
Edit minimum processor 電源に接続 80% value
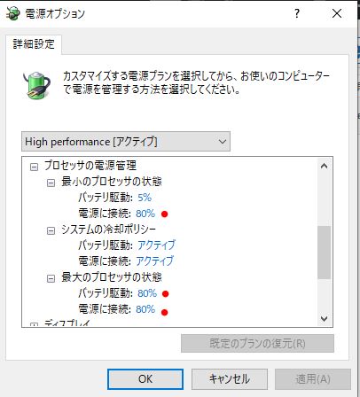tap(145, 214)
